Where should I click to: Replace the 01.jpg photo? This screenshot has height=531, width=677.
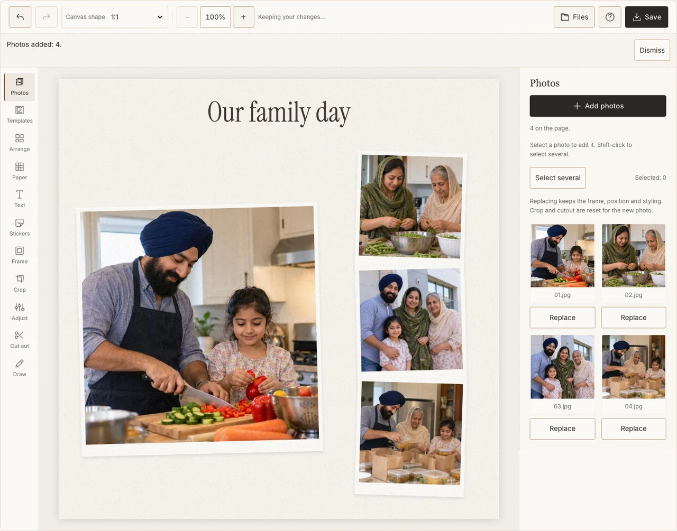pos(562,318)
